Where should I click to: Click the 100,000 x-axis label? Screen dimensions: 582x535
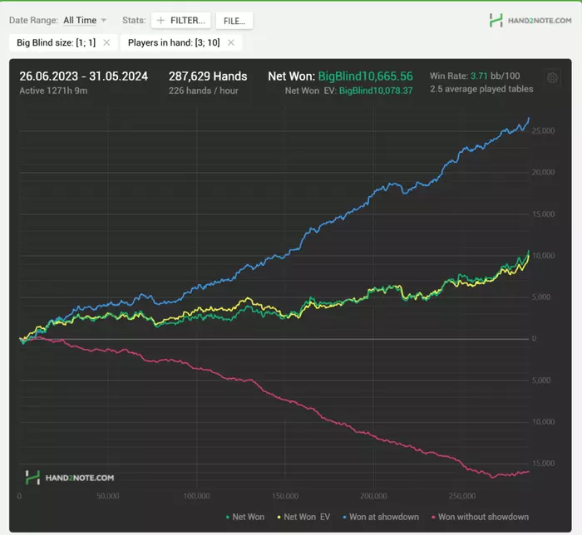[x=197, y=496]
